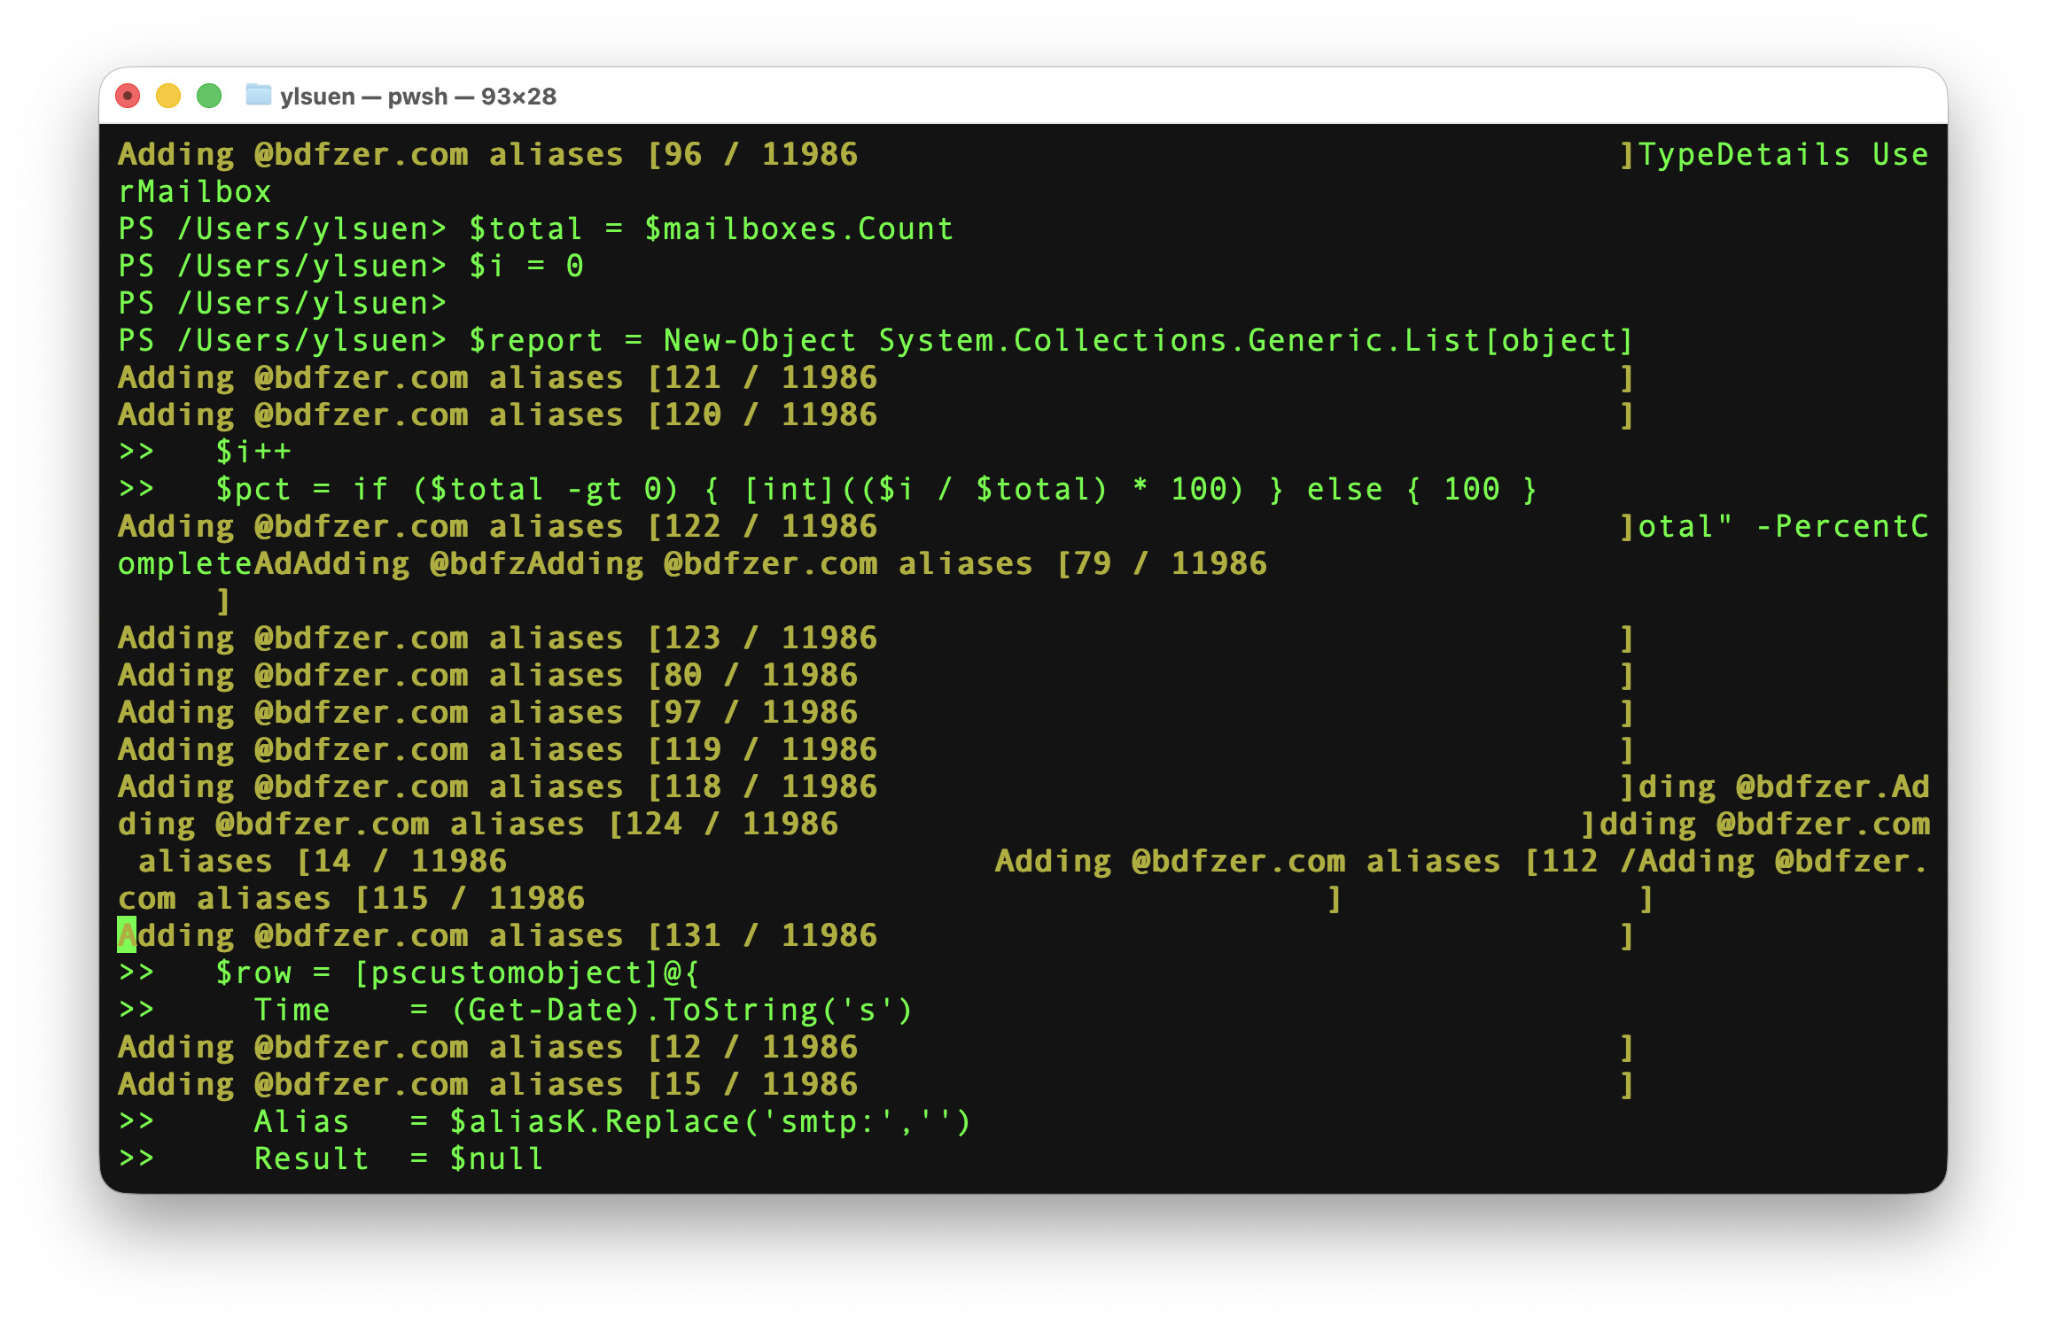Viewport: 2047px width, 1325px height.
Task: Click the yellow minimize button
Action: pos(167,95)
